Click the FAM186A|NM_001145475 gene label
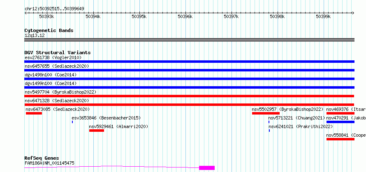The image size is (366, 172). (49, 163)
